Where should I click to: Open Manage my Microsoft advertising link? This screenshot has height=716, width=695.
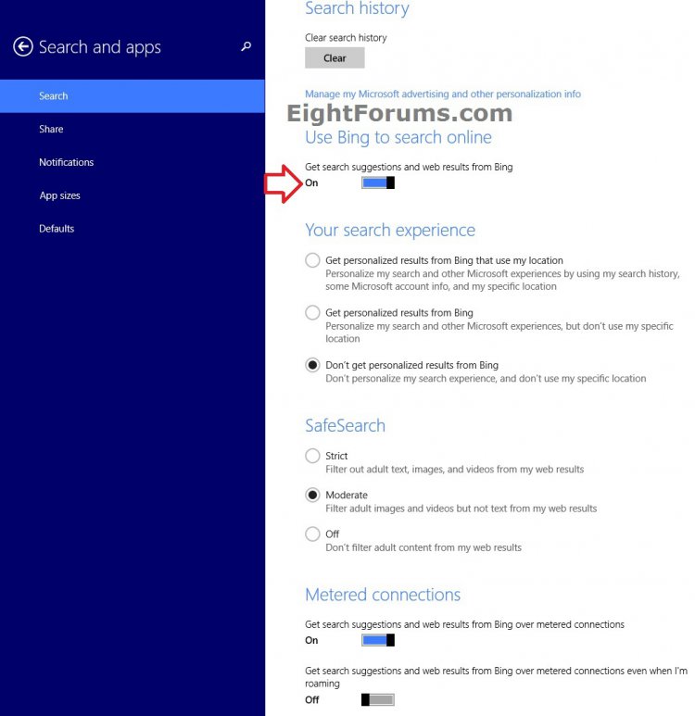(443, 94)
